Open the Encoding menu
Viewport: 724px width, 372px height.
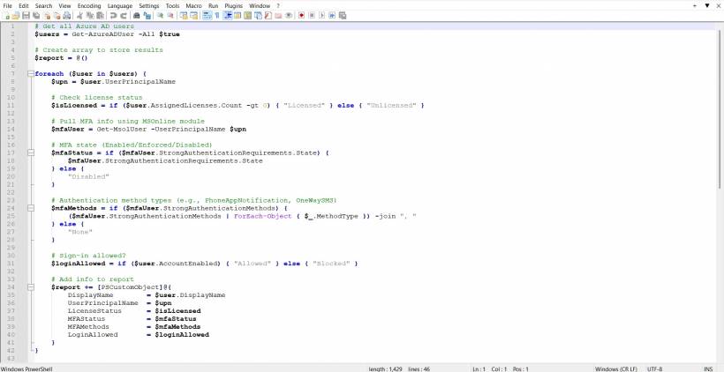point(89,5)
